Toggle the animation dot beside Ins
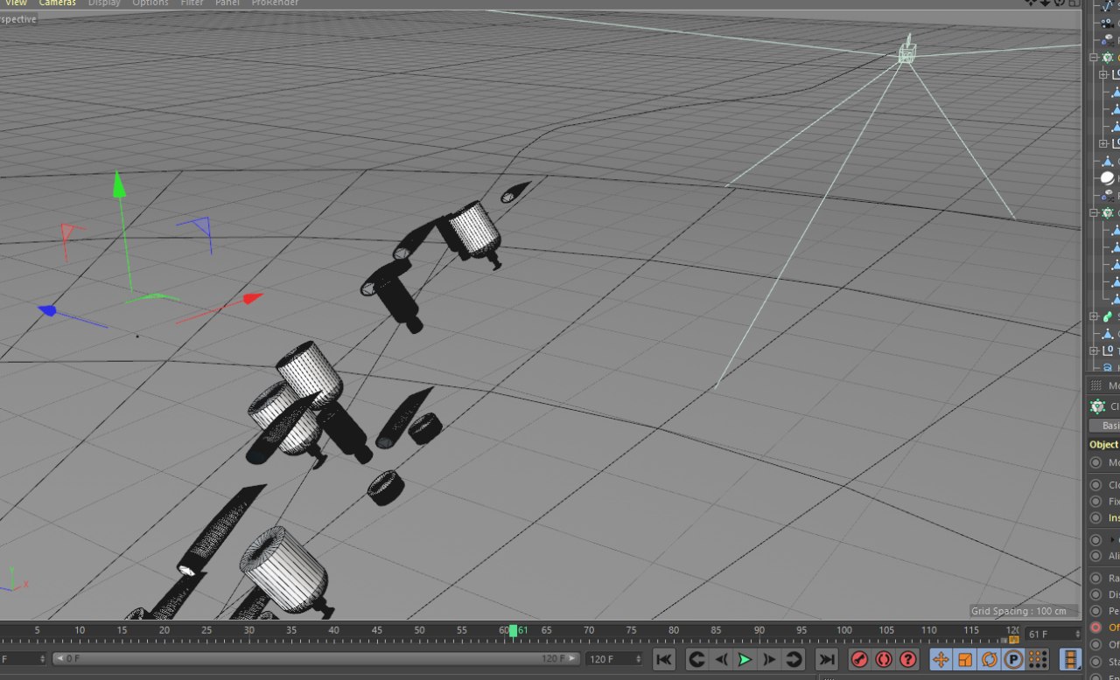The width and height of the screenshot is (1120, 680). pyautogui.click(x=1095, y=517)
